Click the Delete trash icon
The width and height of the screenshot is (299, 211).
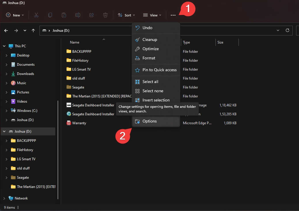coord(105,15)
